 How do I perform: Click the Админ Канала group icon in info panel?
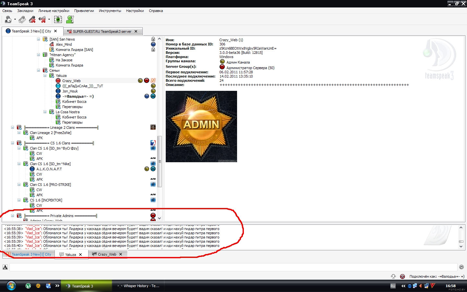pyautogui.click(x=222, y=62)
